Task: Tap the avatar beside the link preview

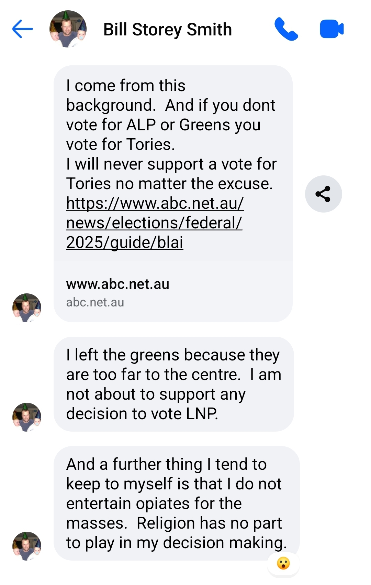Action: (27, 308)
